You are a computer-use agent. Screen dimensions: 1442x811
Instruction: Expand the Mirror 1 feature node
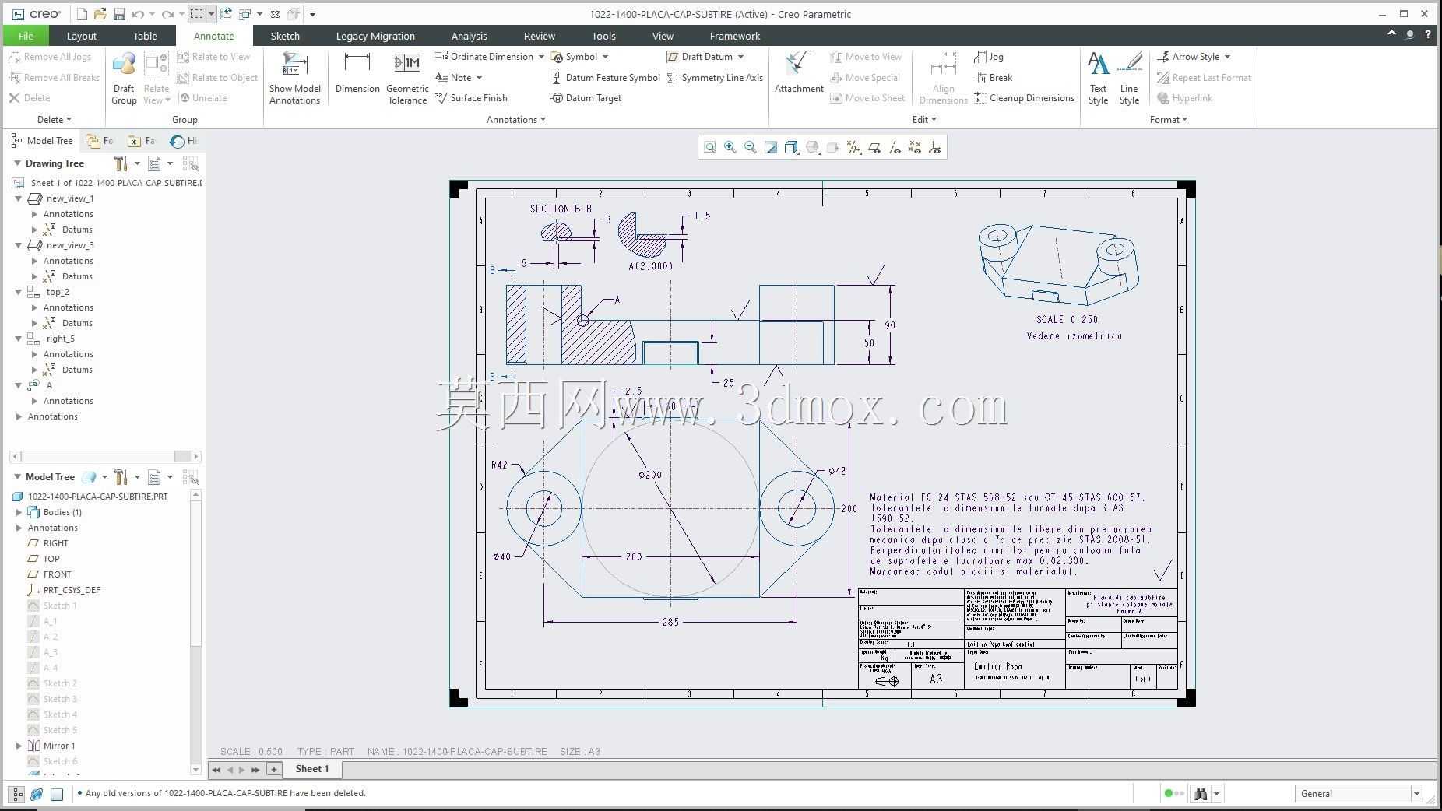pyautogui.click(x=19, y=746)
